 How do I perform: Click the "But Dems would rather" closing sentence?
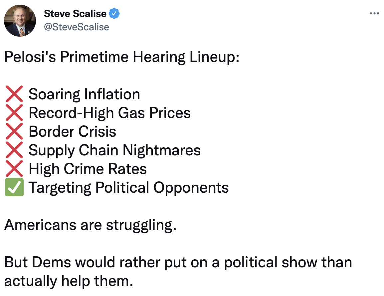pyautogui.click(x=178, y=263)
